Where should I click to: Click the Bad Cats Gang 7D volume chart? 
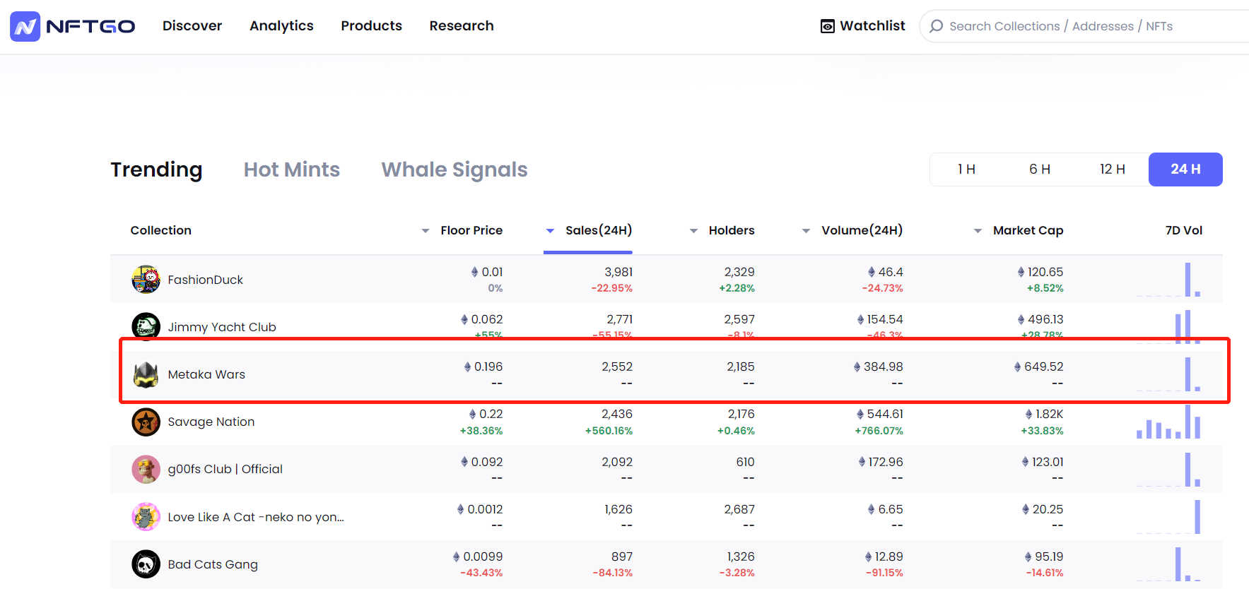coord(1168,564)
